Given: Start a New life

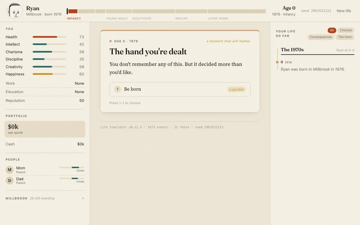Looking at the screenshot, I should click(x=343, y=11).
